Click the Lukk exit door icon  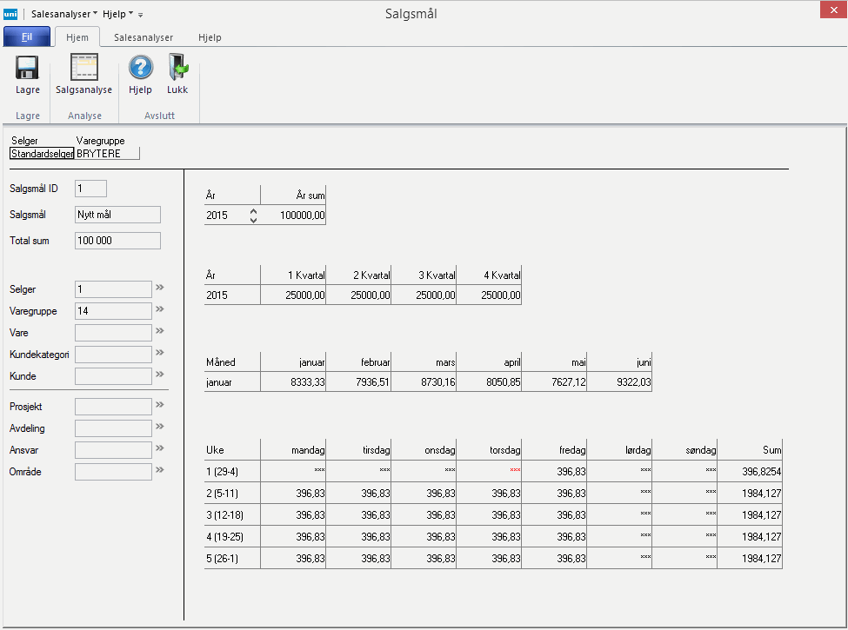click(x=177, y=68)
